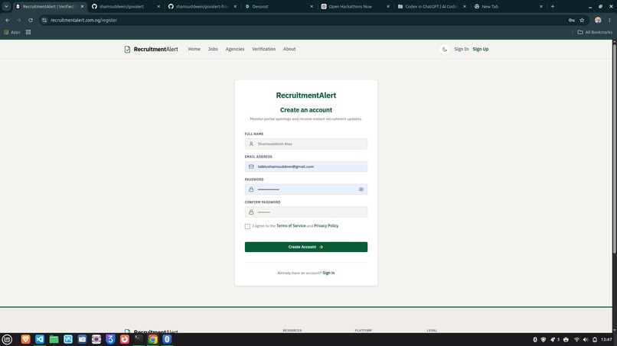This screenshot has width=617, height=346.
Task: Open the blue waveform monitor app in taskbar
Action: [x=68, y=339]
